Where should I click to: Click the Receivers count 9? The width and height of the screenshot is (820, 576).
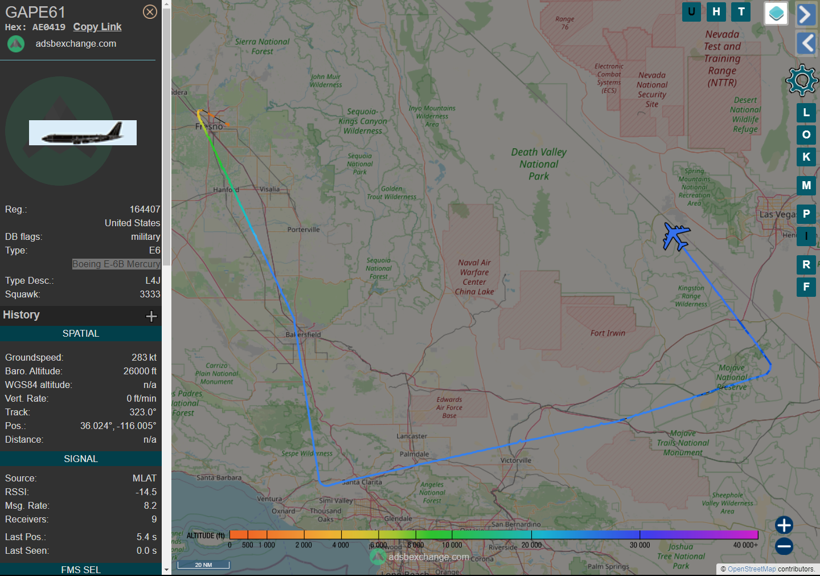[x=154, y=519]
